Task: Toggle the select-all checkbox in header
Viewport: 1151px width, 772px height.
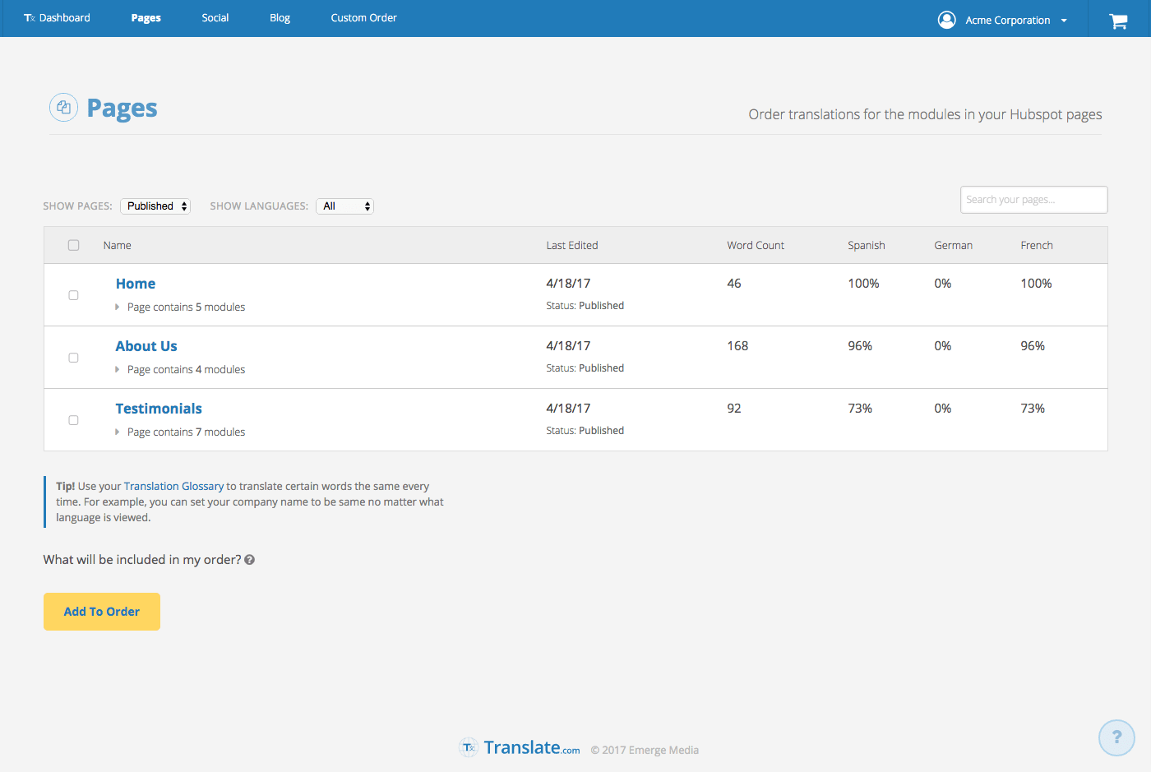Action: (x=73, y=245)
